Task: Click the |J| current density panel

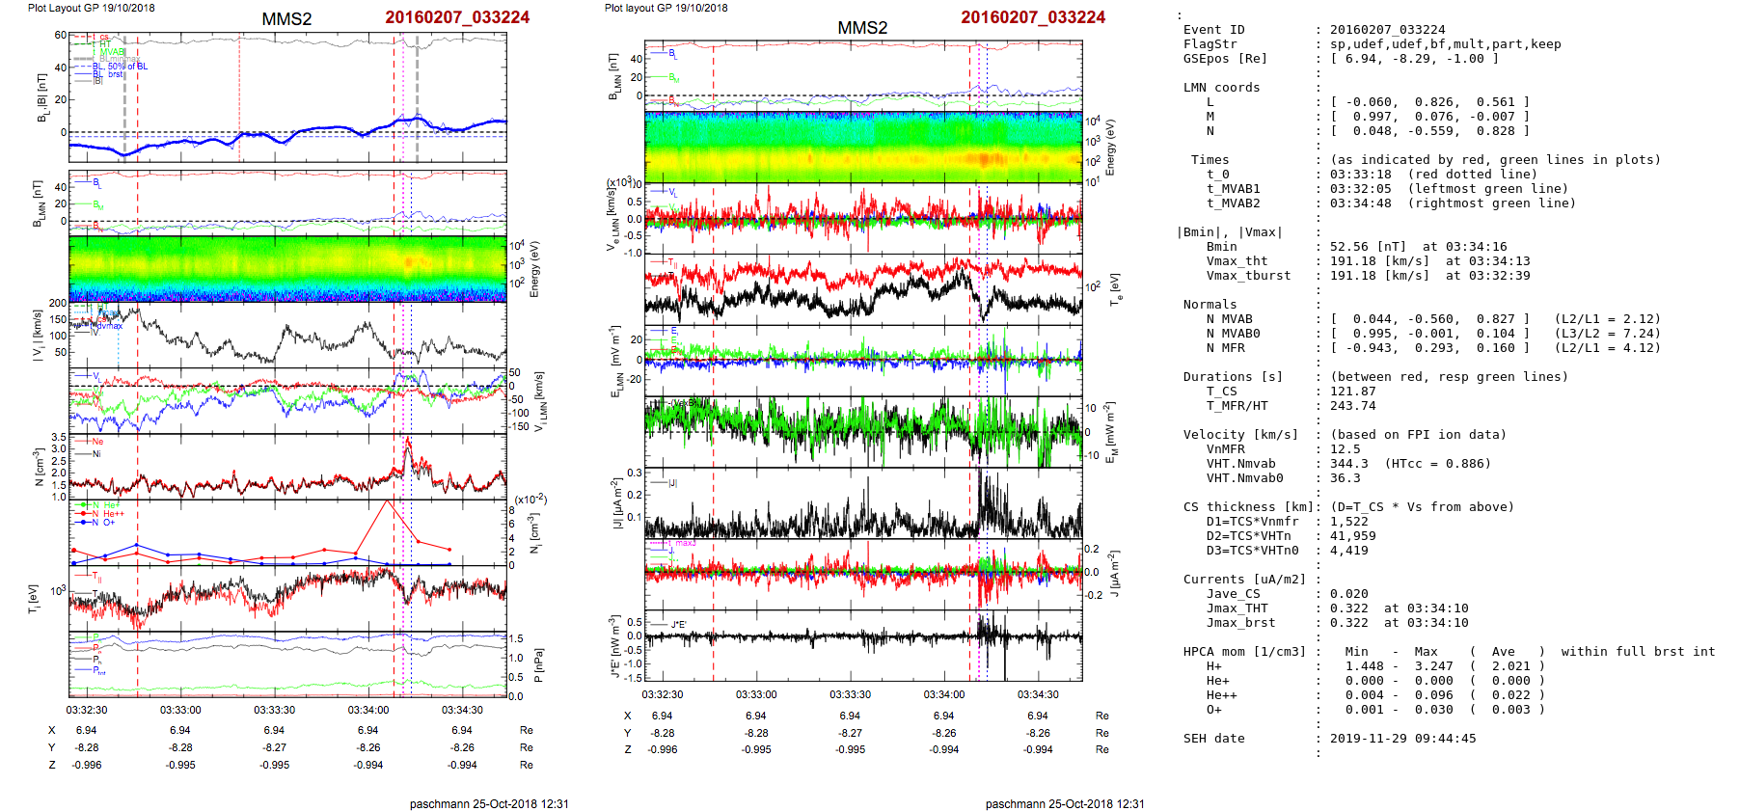Action: coord(862,503)
